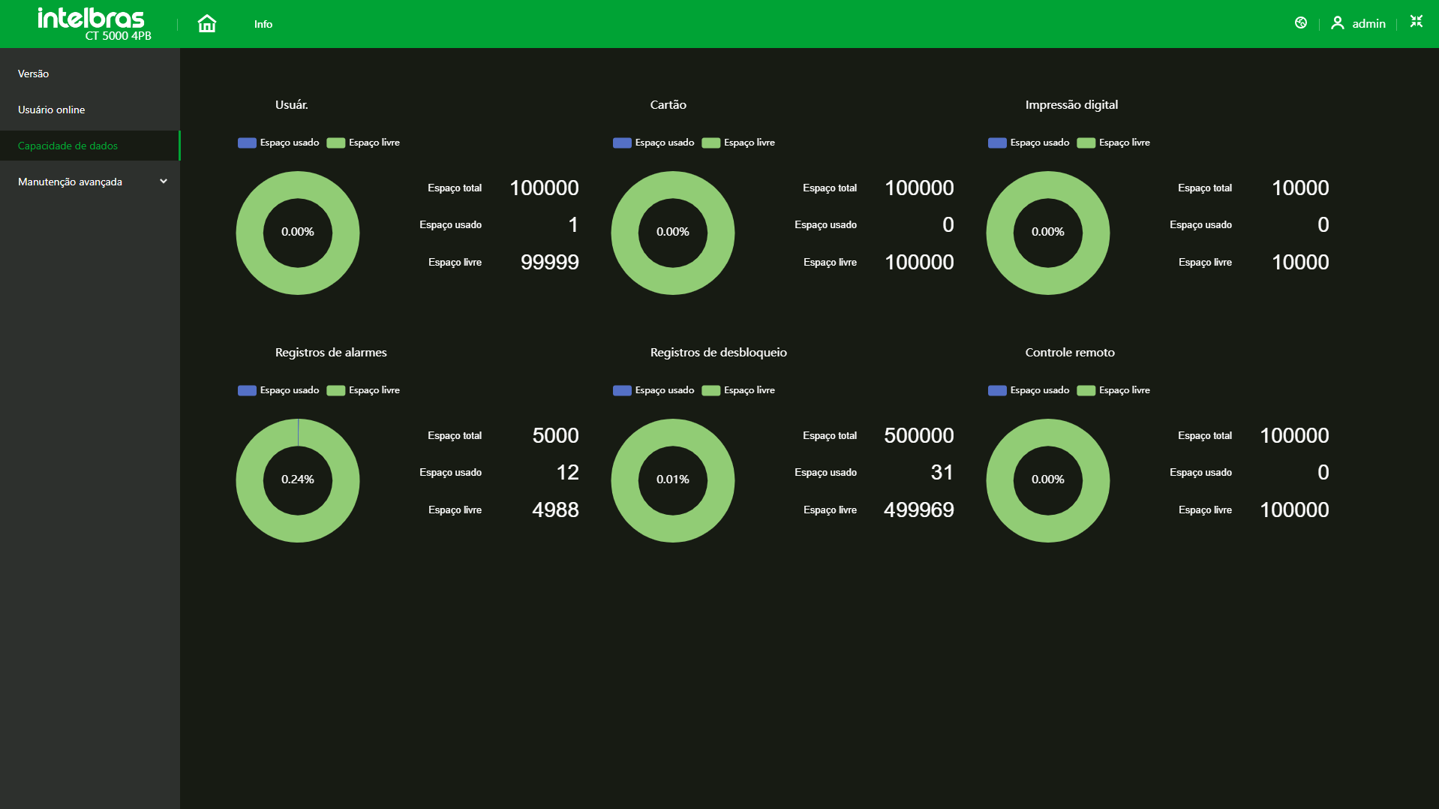The width and height of the screenshot is (1439, 809).
Task: Expand the Manutenção avançada chevron
Action: (x=164, y=182)
